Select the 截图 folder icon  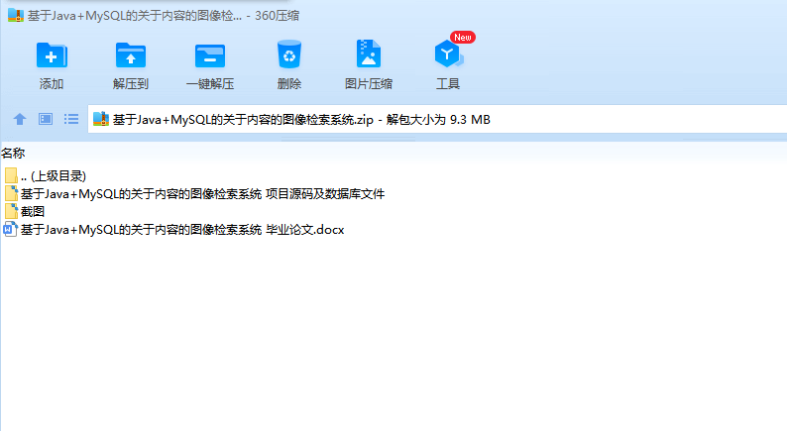click(x=11, y=211)
